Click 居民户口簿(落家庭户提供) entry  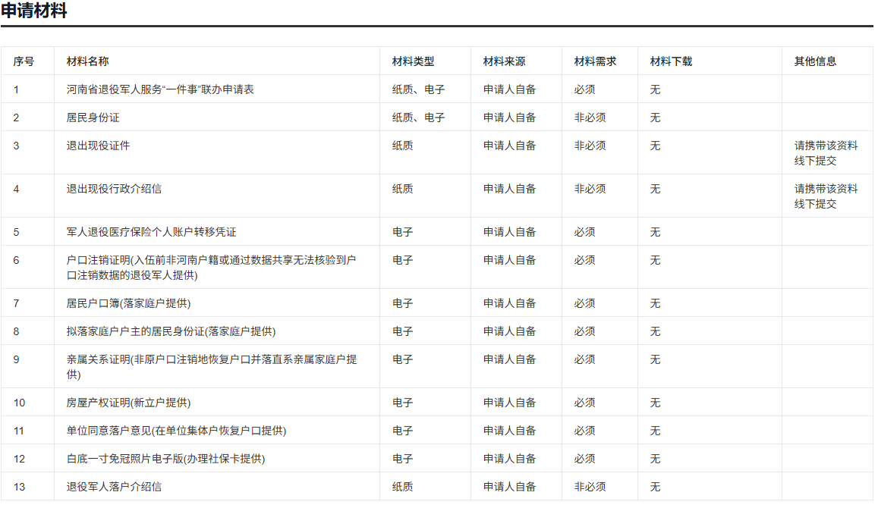pos(128,303)
